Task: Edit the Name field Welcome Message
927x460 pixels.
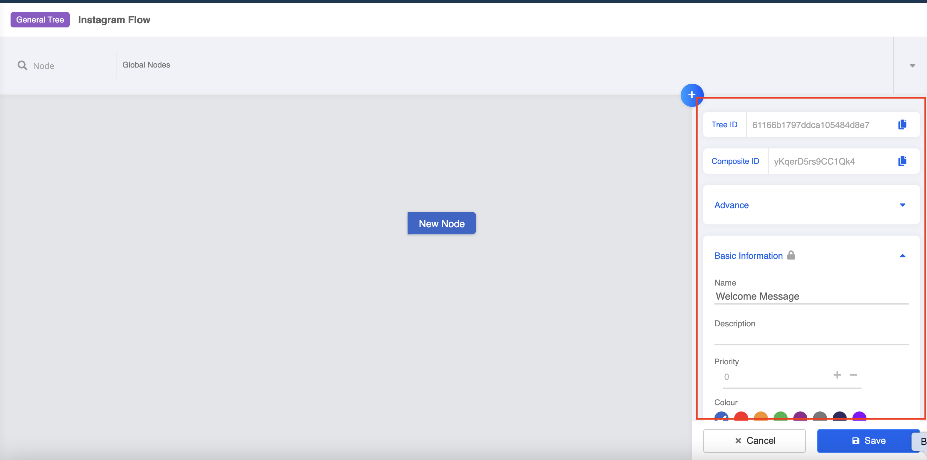Action: pos(811,296)
